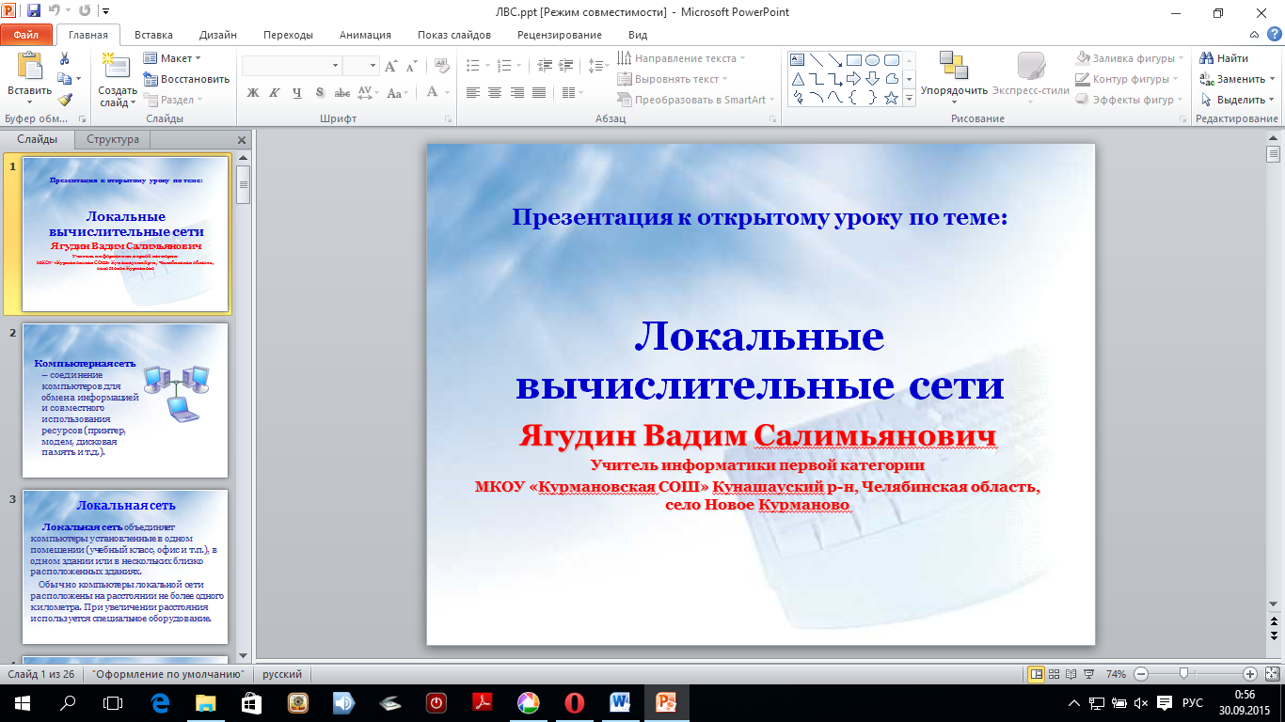Switch to the Анимация ribbon tab
The height and width of the screenshot is (722, 1285).
click(366, 35)
